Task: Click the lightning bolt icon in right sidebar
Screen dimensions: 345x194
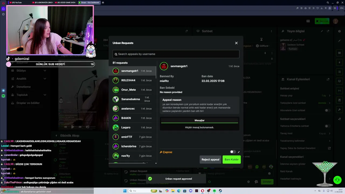Action: pyautogui.click(x=339, y=63)
